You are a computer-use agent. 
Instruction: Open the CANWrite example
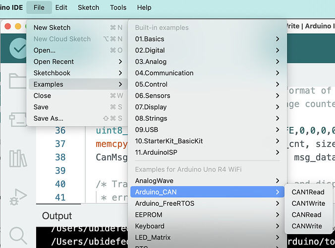click(x=308, y=226)
